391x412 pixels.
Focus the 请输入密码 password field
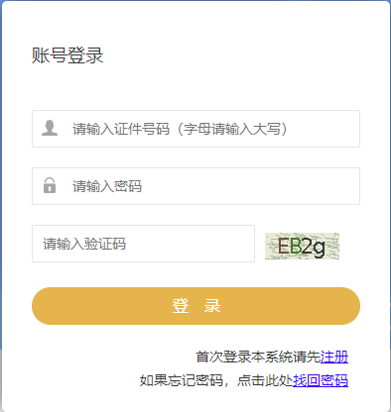click(195, 186)
